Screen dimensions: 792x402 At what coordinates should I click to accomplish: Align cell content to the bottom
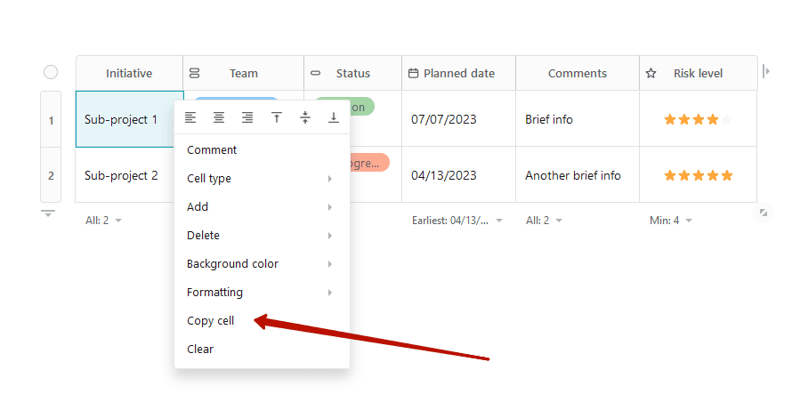[334, 117]
